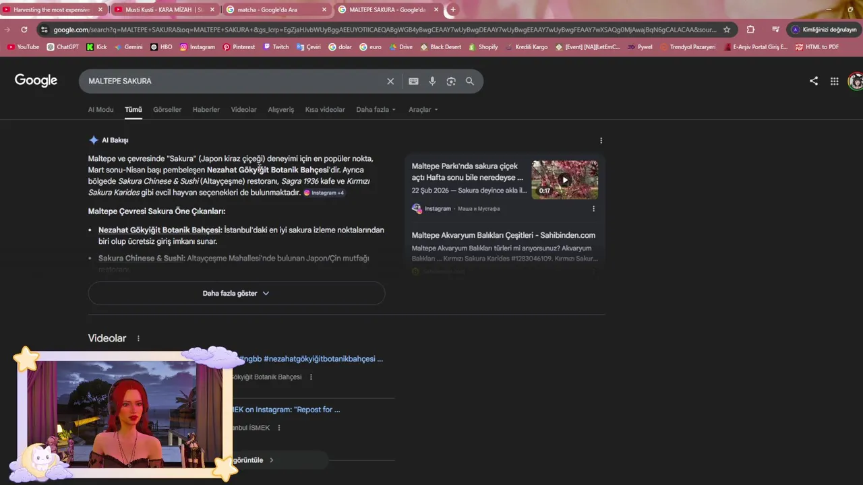Open options next to İstanbul İSMEK video

click(279, 428)
